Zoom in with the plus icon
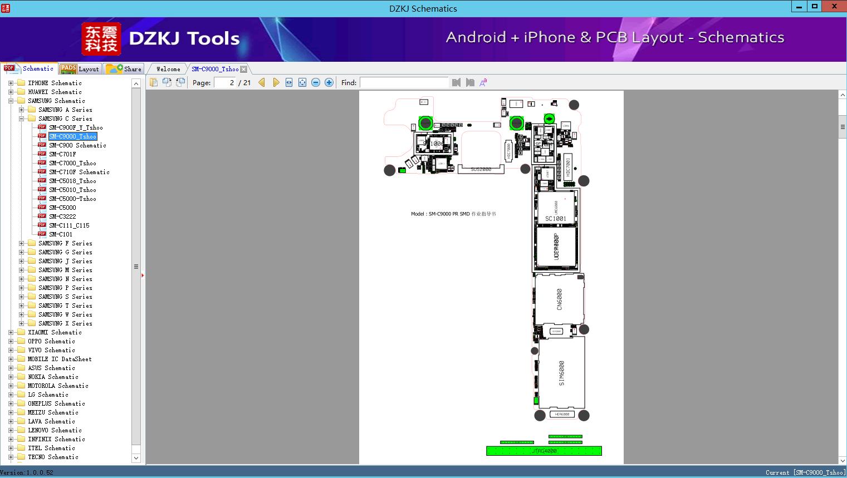 (x=329, y=82)
